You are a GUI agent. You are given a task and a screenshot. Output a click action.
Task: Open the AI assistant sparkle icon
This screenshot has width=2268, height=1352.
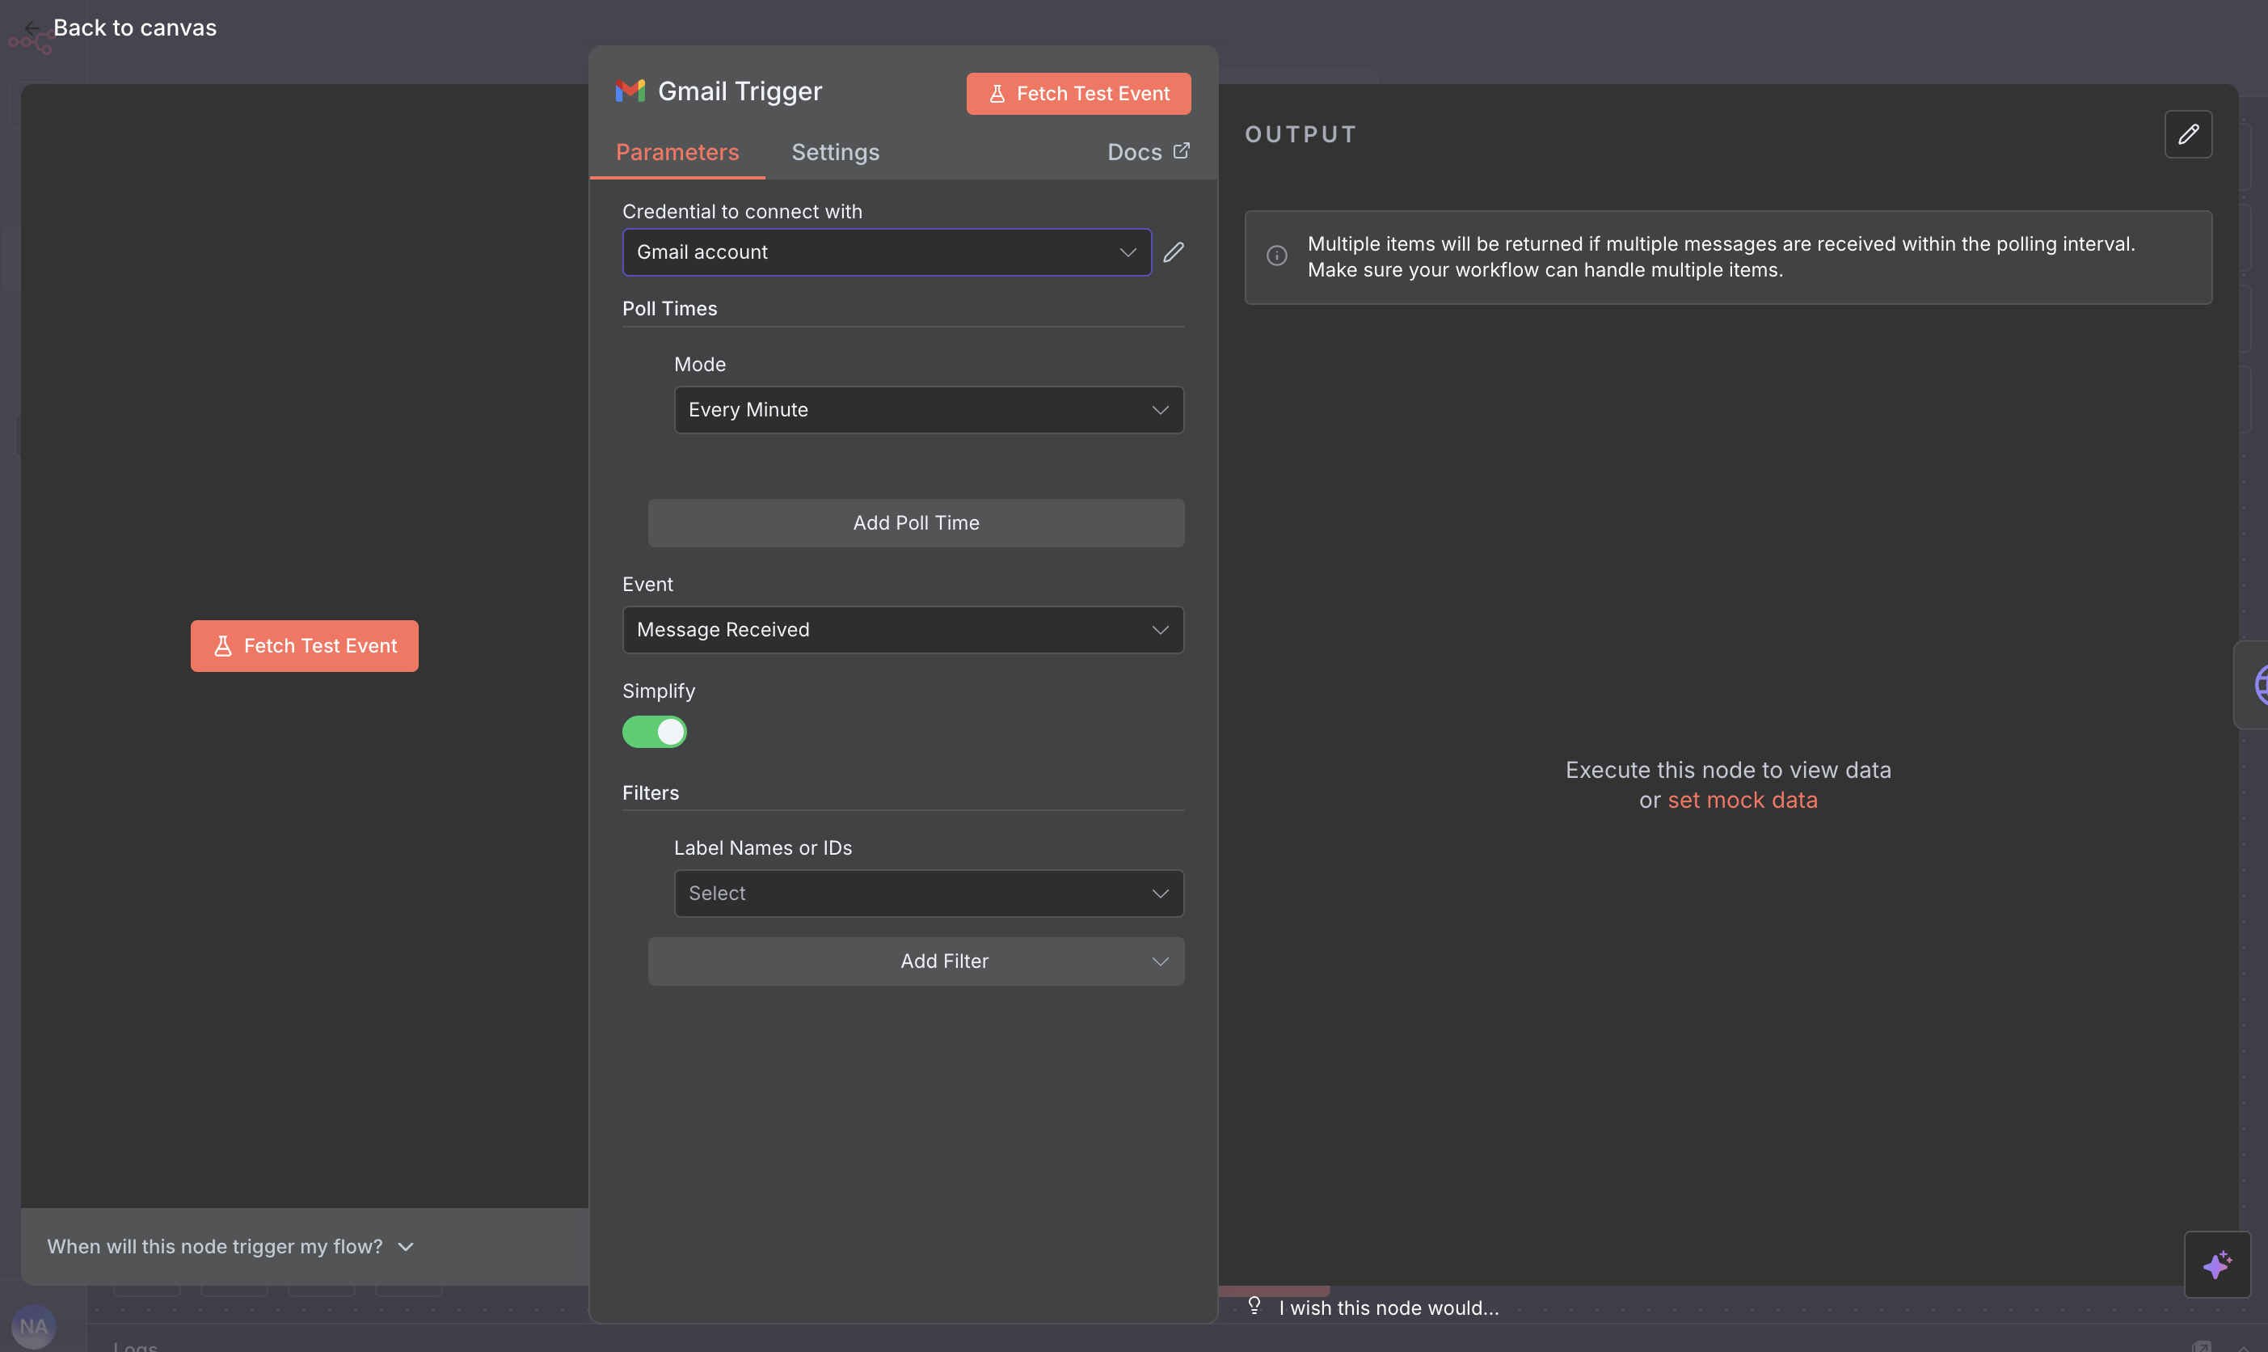(x=2216, y=1264)
